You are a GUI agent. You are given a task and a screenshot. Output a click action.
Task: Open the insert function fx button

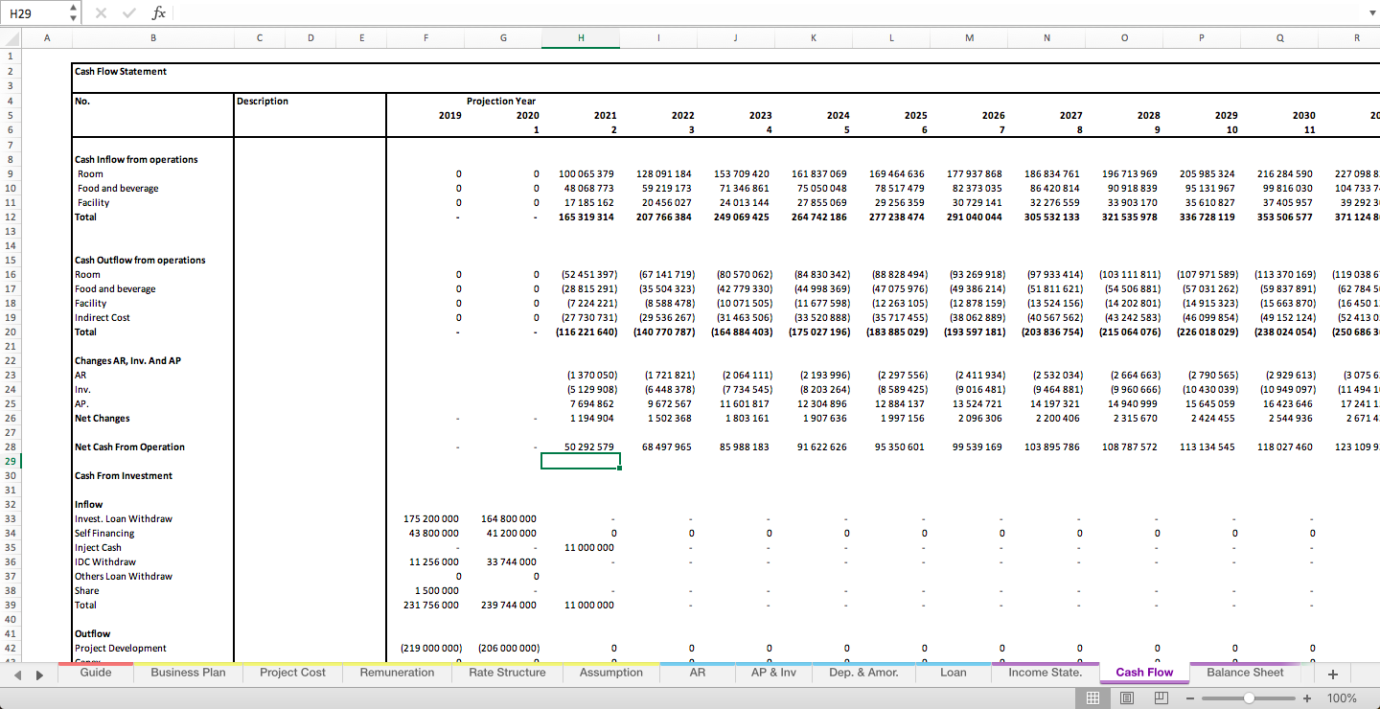tap(159, 12)
